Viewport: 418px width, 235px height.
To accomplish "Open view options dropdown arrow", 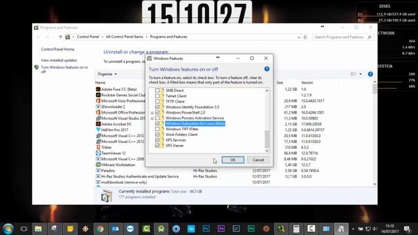I will [361, 74].
